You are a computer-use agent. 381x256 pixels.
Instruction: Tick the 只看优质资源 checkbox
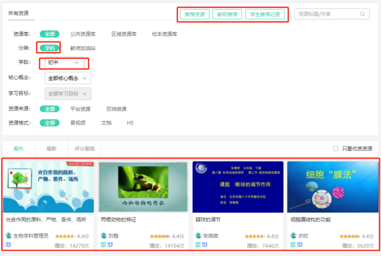(x=336, y=148)
